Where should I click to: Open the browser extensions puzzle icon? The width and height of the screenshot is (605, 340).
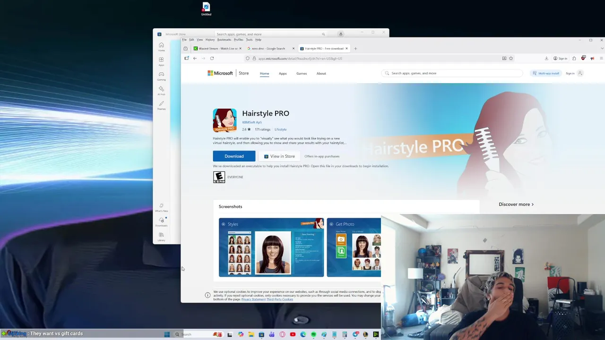574,59
